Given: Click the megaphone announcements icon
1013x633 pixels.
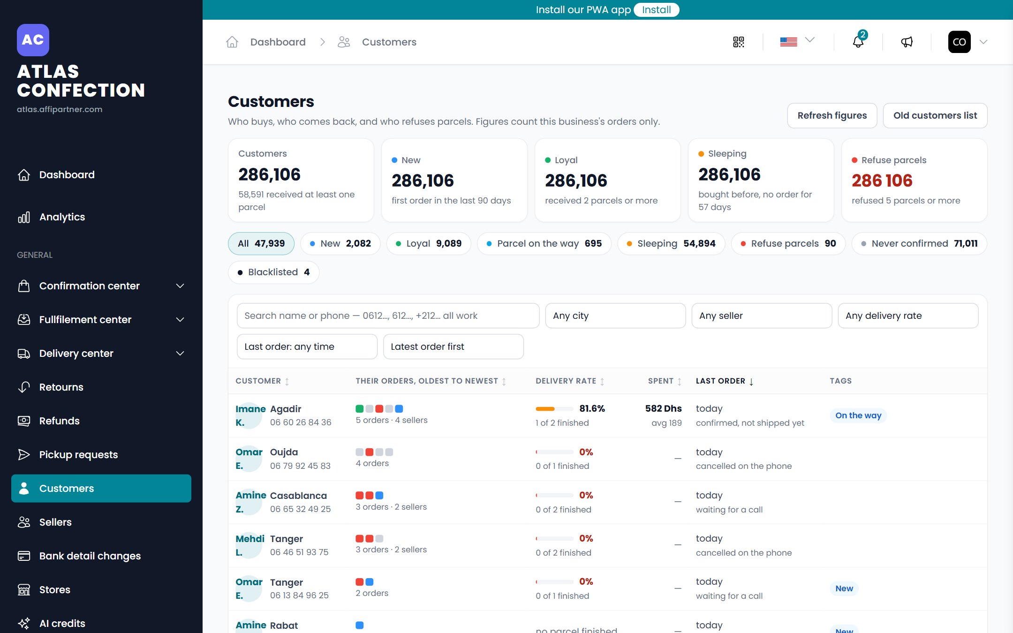Looking at the screenshot, I should (x=907, y=42).
